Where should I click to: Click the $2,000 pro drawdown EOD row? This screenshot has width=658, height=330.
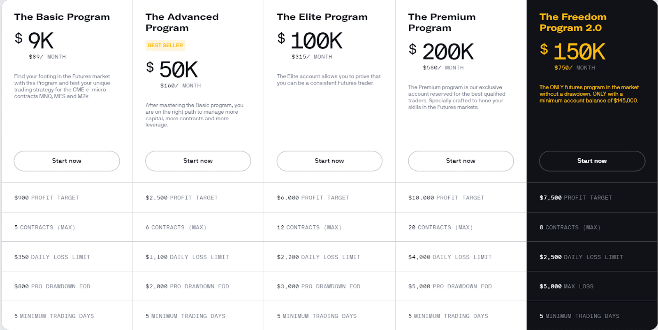198,286
